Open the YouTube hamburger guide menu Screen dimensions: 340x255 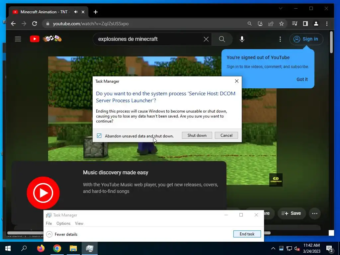[18, 39]
